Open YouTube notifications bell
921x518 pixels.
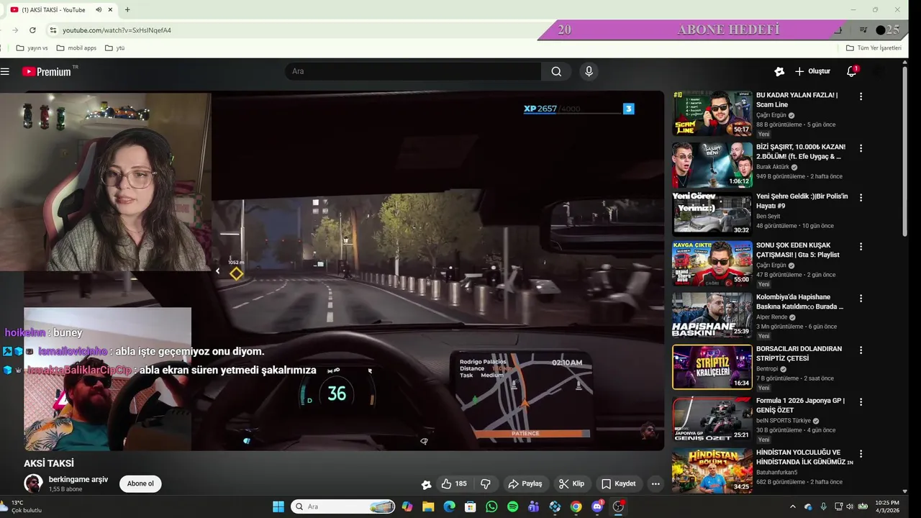click(851, 71)
